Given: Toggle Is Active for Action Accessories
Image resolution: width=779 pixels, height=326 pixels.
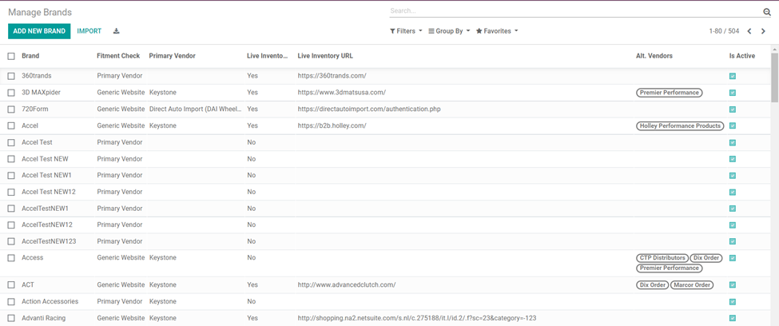Looking at the screenshot, I should 733,302.
